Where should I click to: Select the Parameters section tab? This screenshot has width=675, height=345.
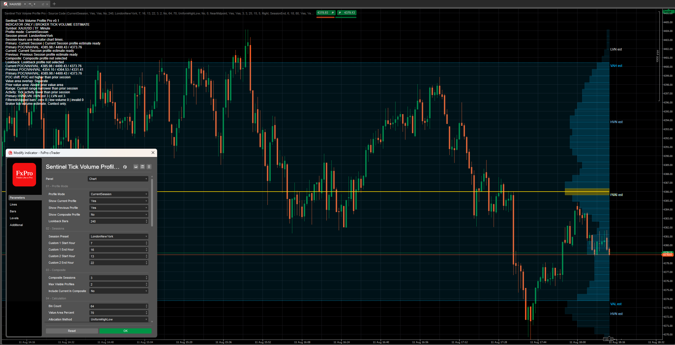point(25,198)
